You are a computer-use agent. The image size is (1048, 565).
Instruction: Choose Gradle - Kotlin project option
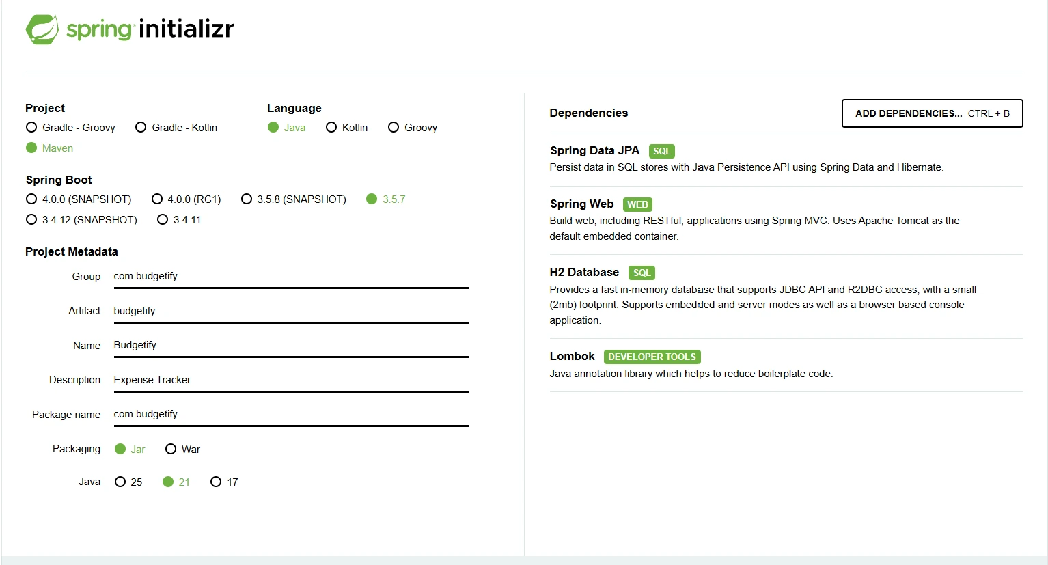141,128
